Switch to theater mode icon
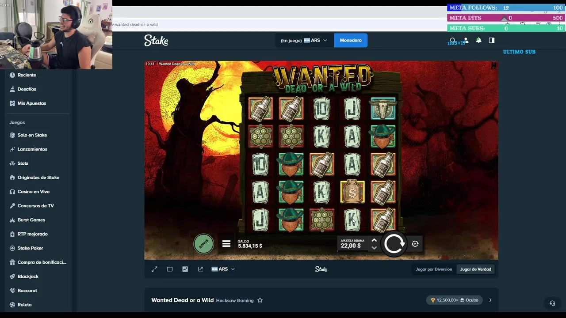The height and width of the screenshot is (318, 566). click(170, 269)
